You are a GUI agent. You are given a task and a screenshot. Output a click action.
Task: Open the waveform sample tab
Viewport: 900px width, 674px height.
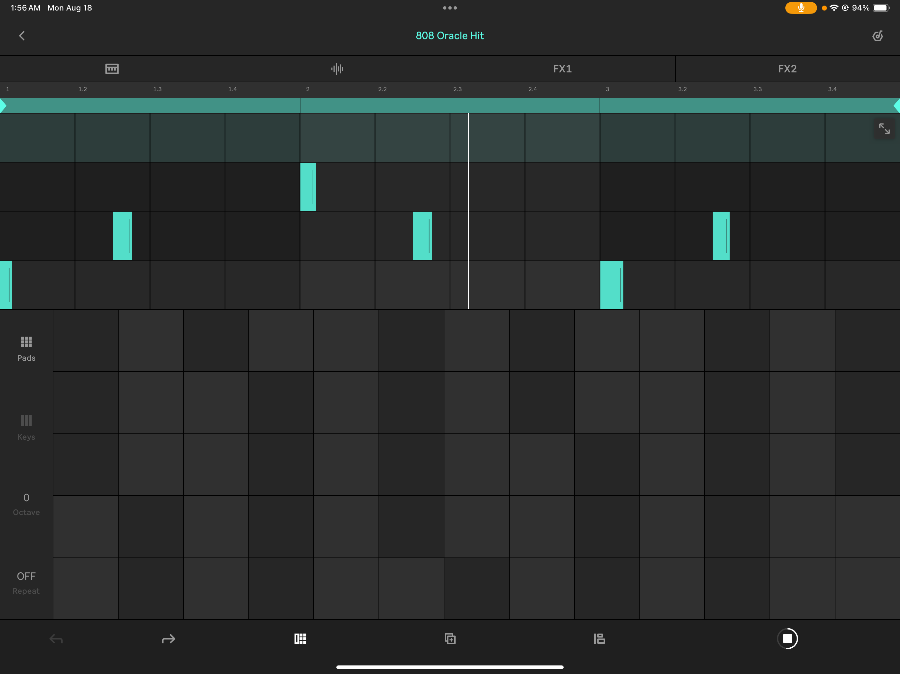pos(337,69)
